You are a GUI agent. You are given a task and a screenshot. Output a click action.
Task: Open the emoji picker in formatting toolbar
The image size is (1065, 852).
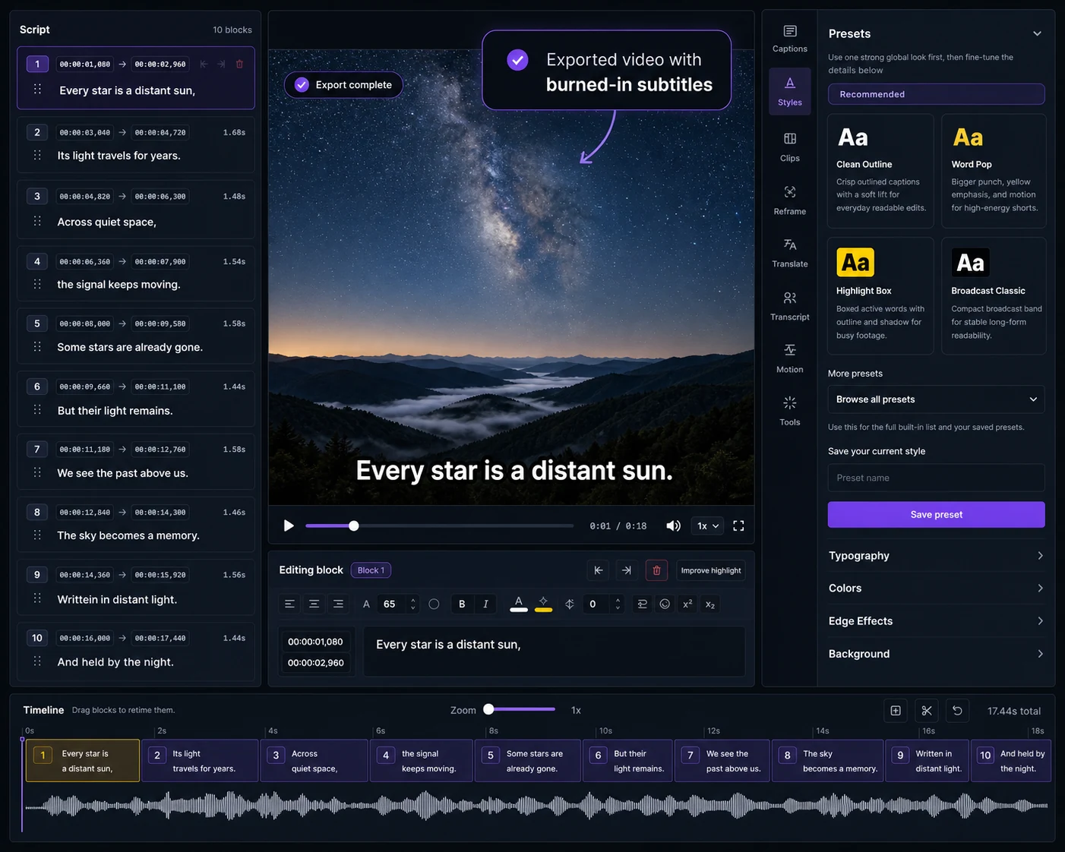[x=665, y=604]
